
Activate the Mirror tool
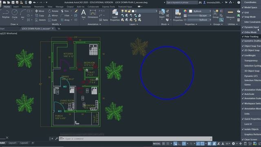click(x=53, y=16)
